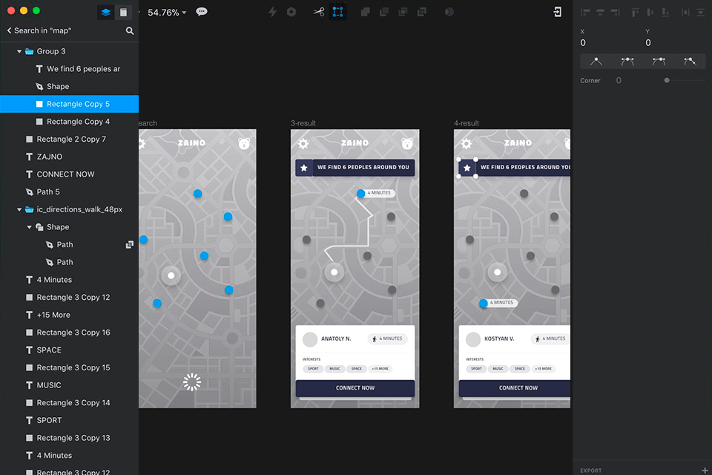The height and width of the screenshot is (475, 712).
Task: Click the hexagon symbol toolbar icon
Action: coord(291,12)
